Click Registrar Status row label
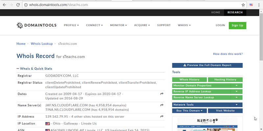 click(x=30, y=83)
